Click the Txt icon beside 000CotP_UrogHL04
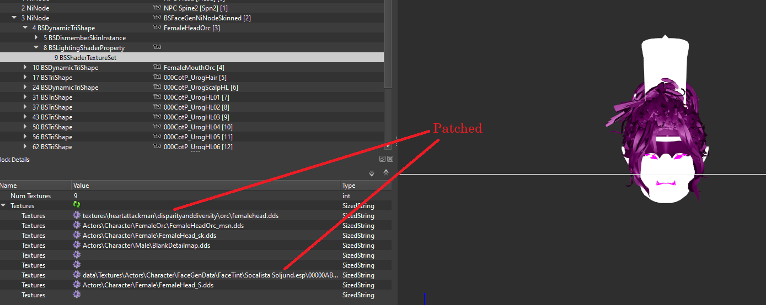Screen dimensions: 766x305 coord(157,127)
